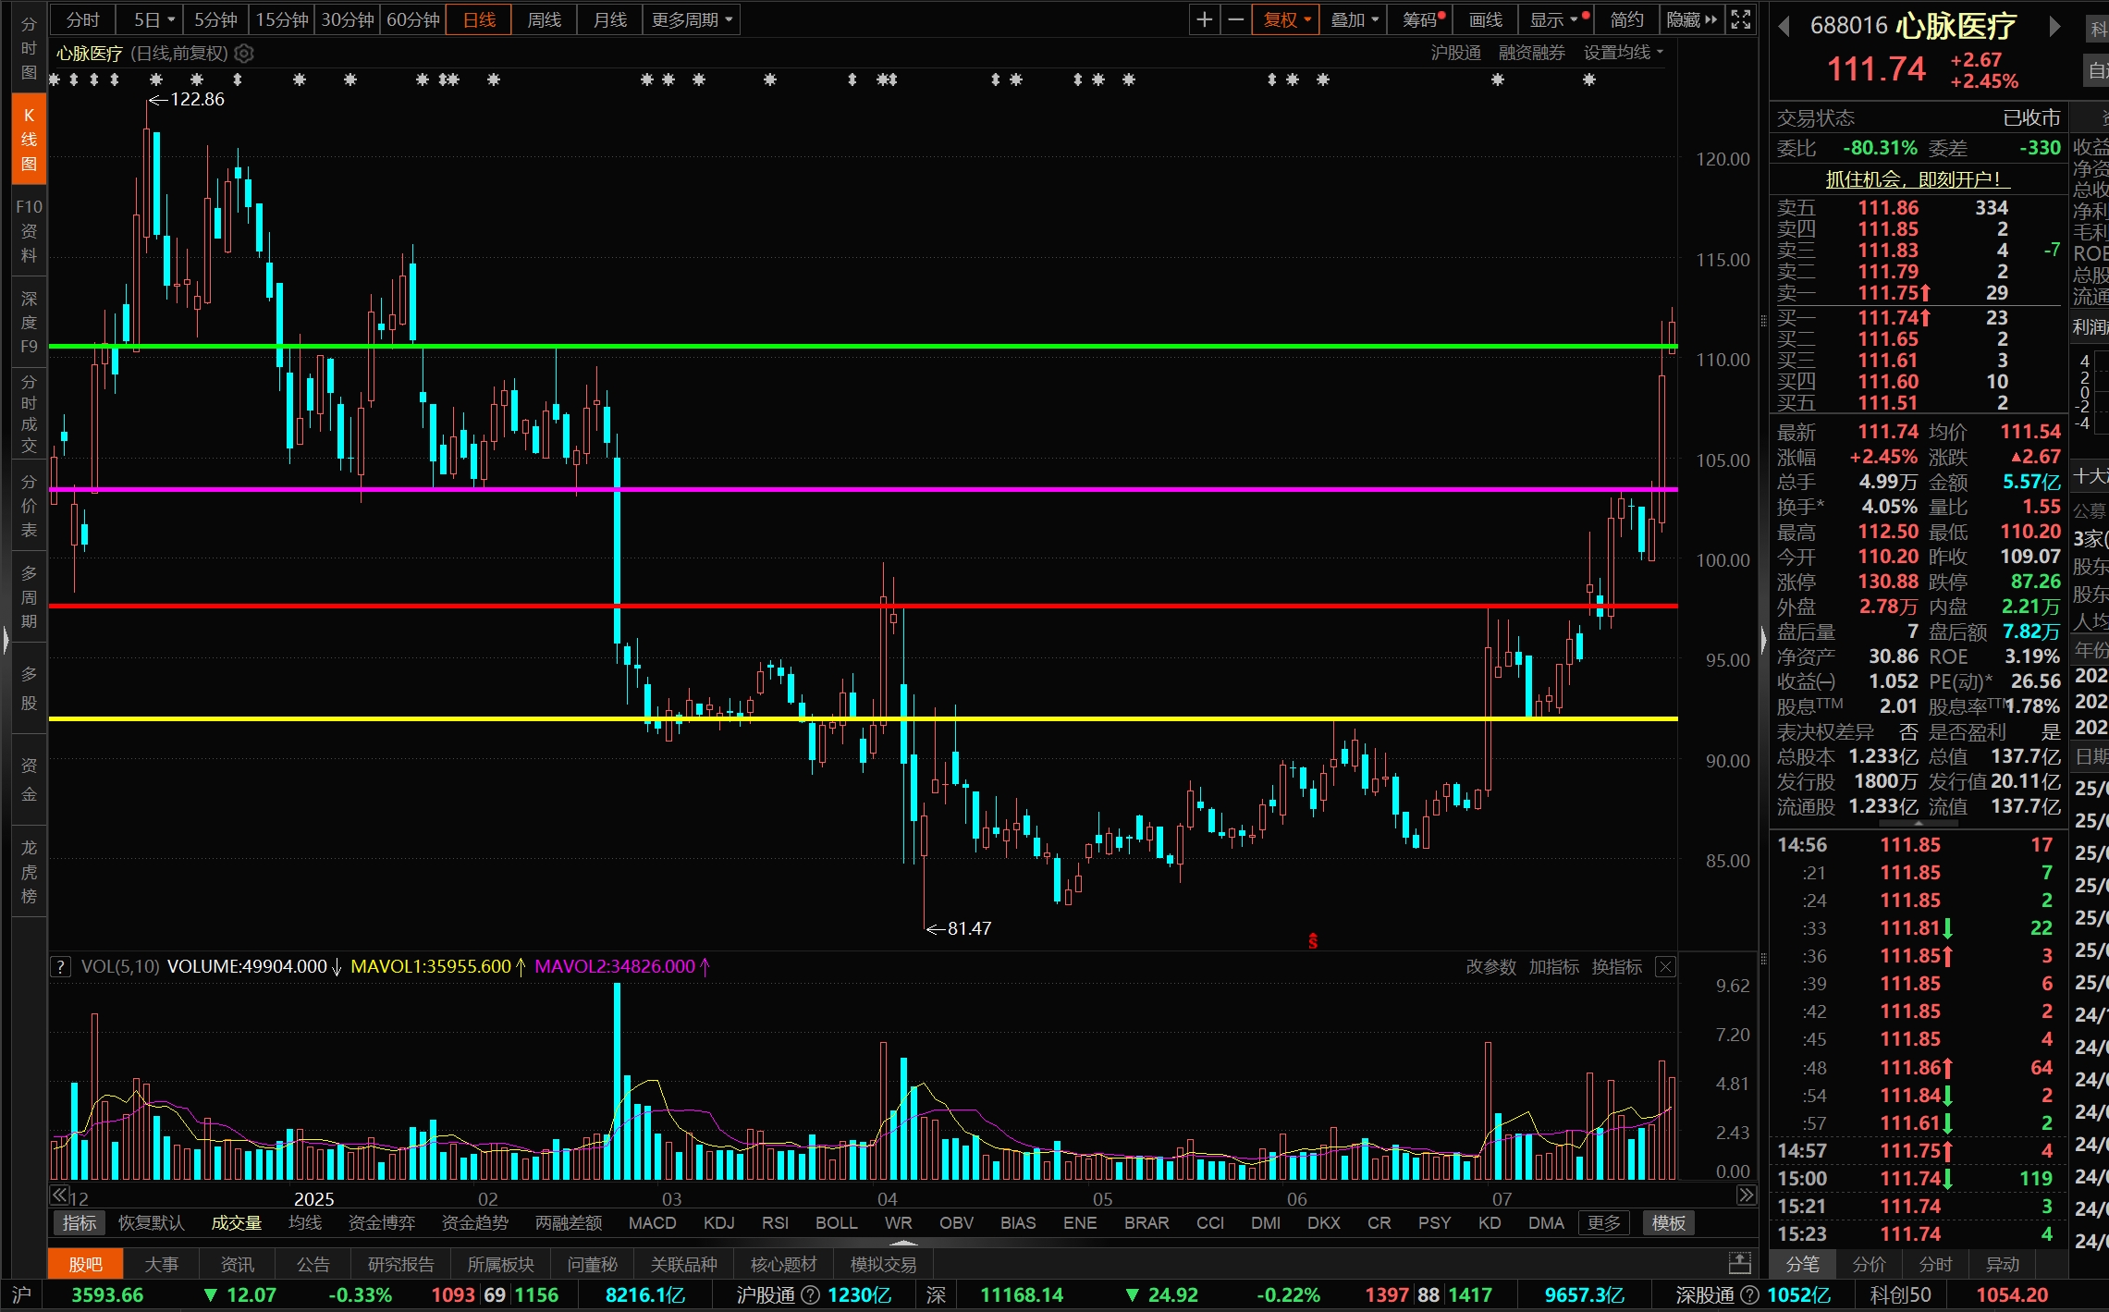The height and width of the screenshot is (1312, 2109).
Task: Open K线图 view in left sidebar
Action: point(29,140)
